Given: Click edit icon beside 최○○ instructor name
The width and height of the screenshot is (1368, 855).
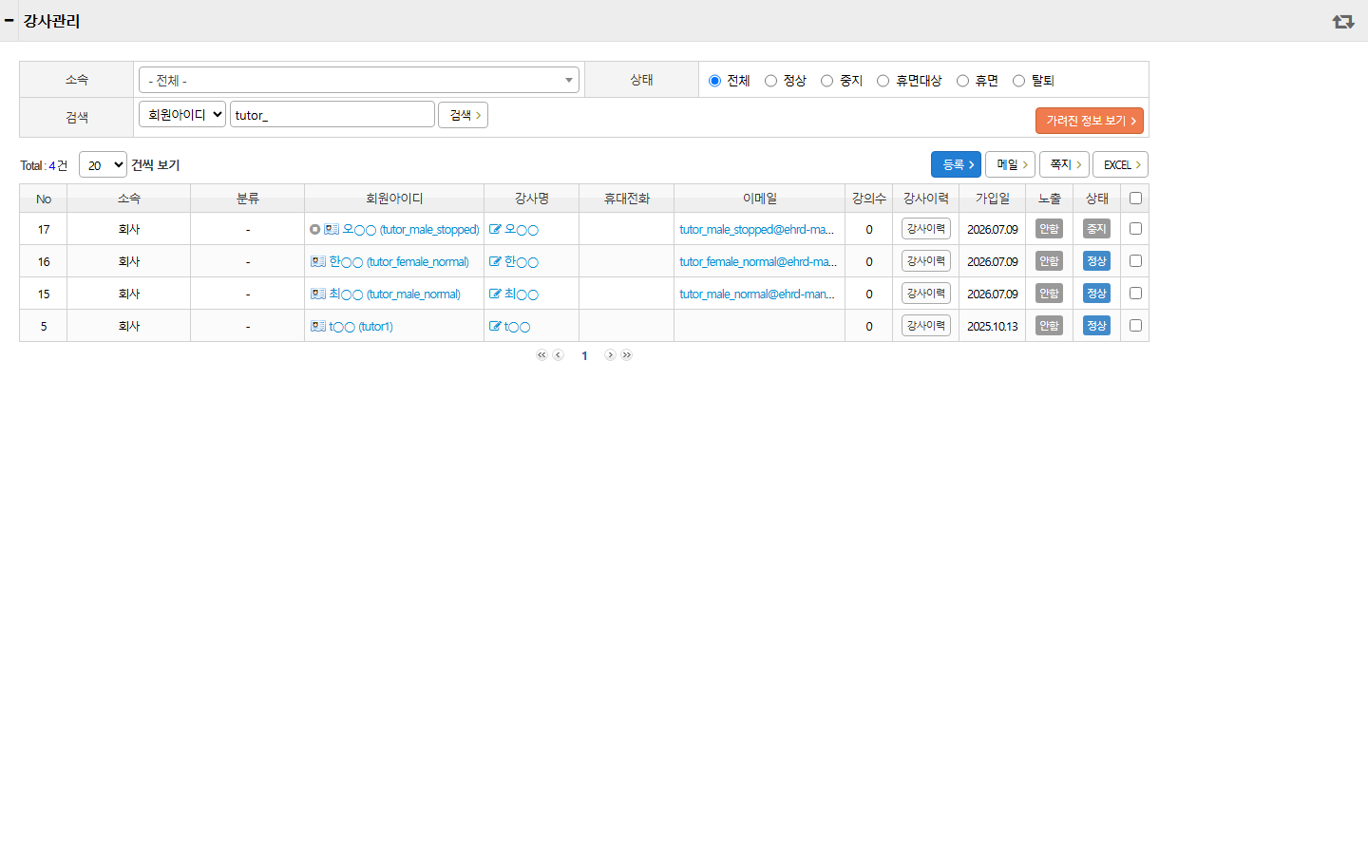Looking at the screenshot, I should click(495, 294).
